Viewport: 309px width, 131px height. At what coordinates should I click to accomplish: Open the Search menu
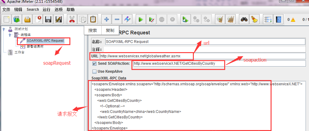(33, 10)
